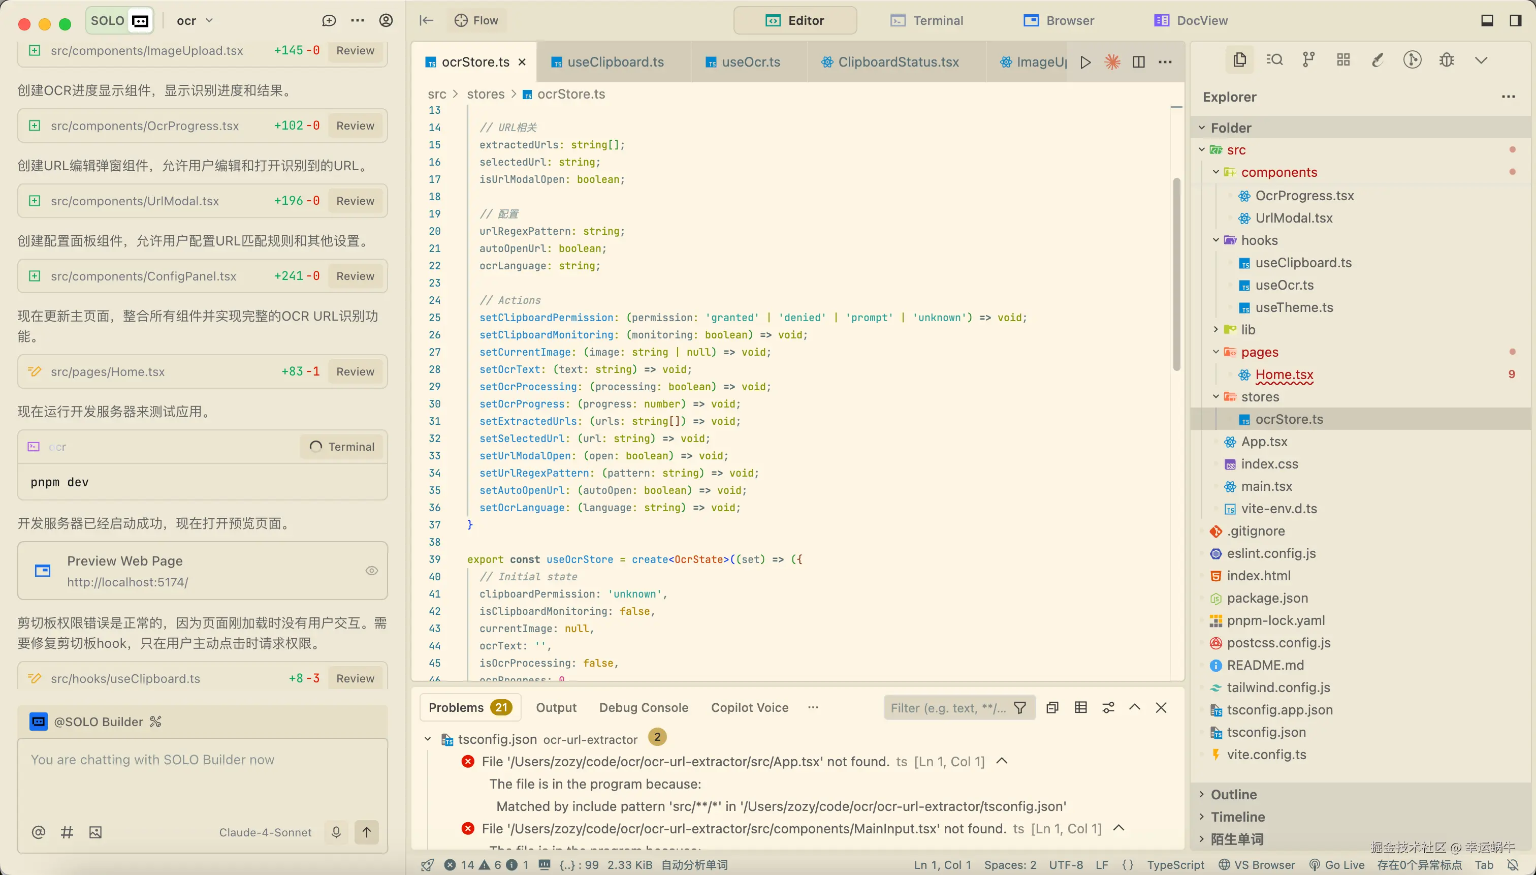The width and height of the screenshot is (1536, 875).
Task: Toggle the right sidebar layout button
Action: [x=1515, y=20]
